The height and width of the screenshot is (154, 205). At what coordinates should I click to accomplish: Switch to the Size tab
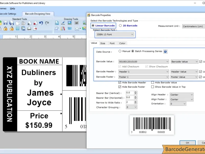tap(103, 43)
